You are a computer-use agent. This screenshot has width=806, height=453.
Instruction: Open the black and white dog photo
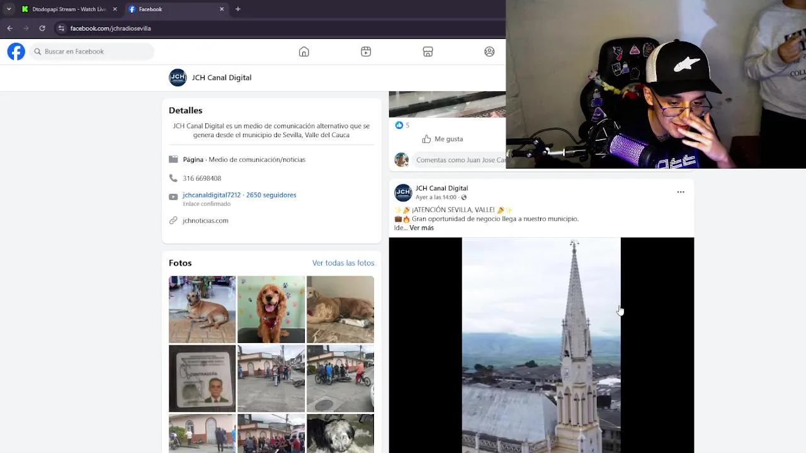pos(340,433)
